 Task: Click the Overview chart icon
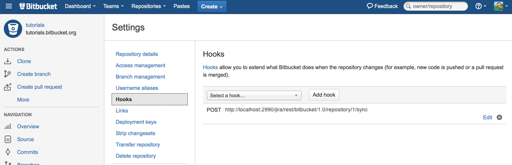[8, 126]
